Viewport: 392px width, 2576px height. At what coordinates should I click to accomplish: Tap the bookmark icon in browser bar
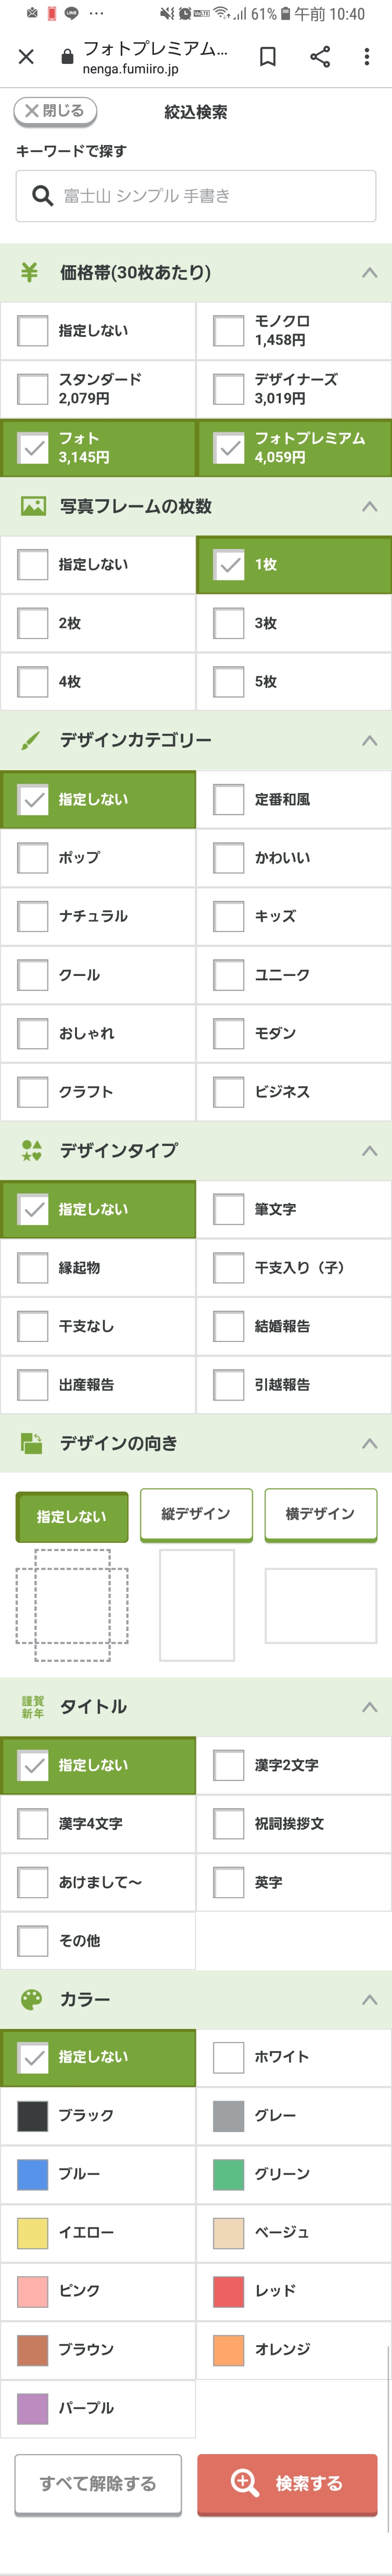(268, 57)
